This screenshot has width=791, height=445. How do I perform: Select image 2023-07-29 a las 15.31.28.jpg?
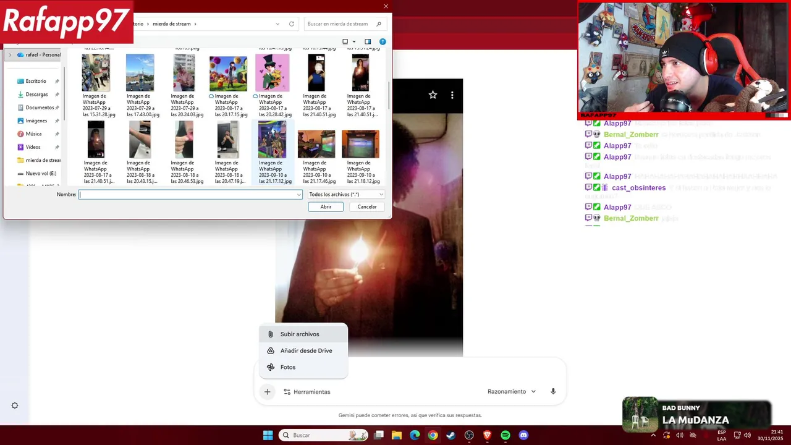click(x=96, y=85)
